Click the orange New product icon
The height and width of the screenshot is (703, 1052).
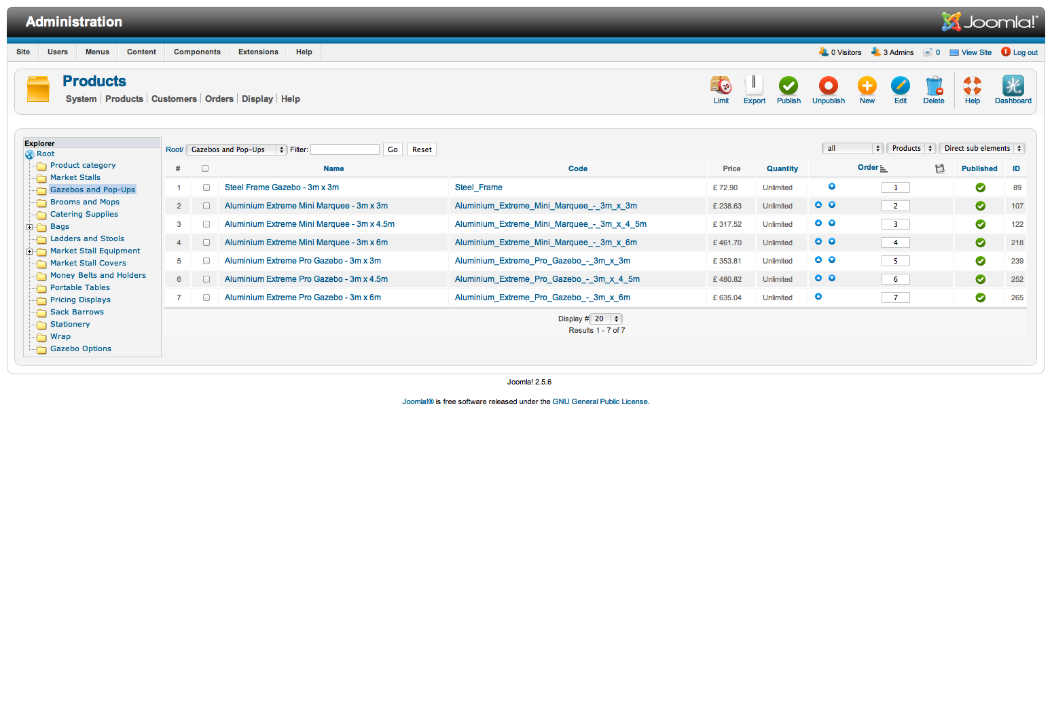(x=867, y=86)
